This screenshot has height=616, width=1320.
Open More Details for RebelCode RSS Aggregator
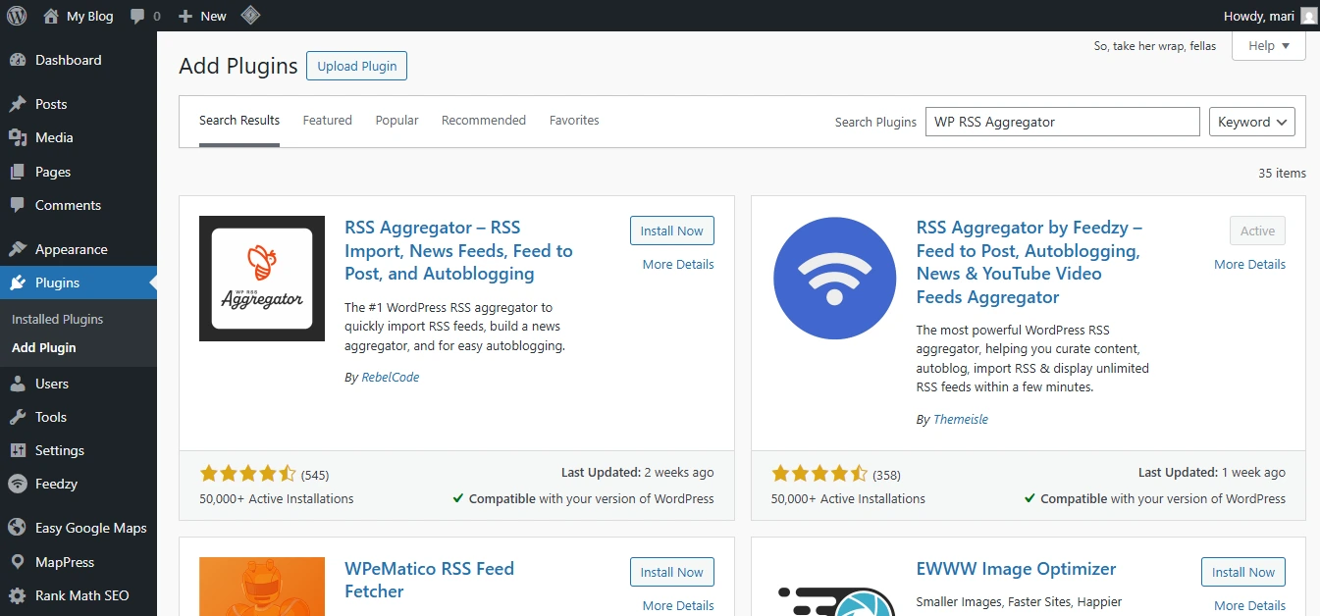click(x=678, y=264)
